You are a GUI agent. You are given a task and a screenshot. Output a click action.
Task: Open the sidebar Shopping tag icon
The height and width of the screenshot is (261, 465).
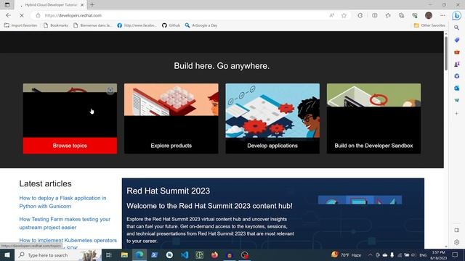(457, 40)
